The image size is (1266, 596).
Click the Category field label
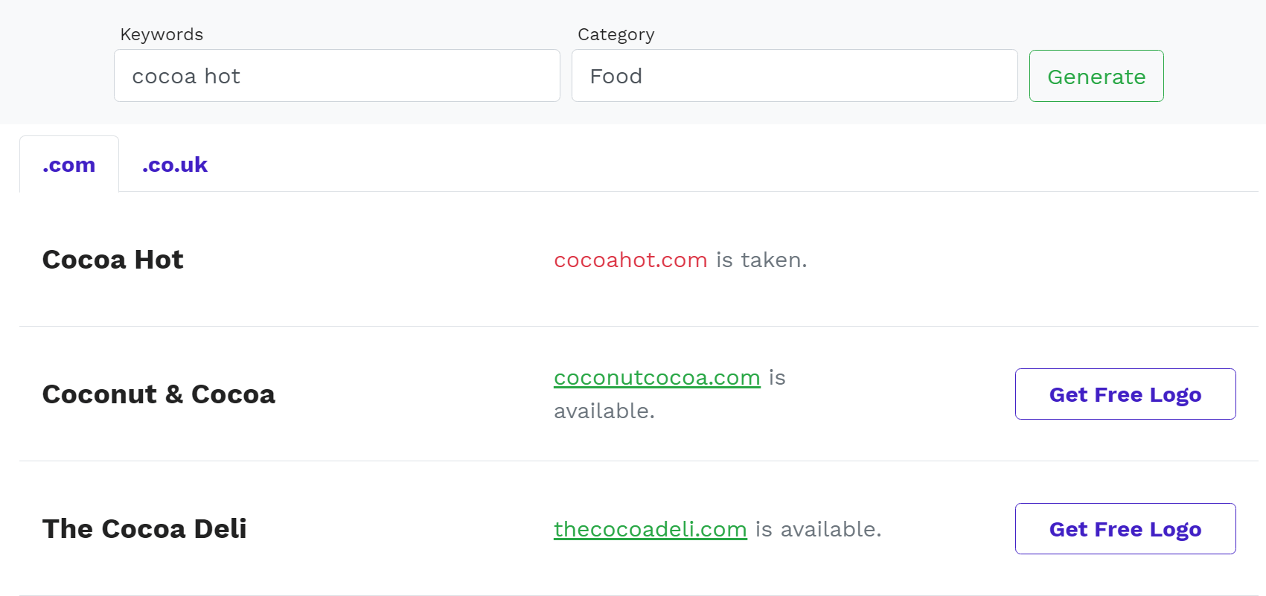click(x=616, y=33)
